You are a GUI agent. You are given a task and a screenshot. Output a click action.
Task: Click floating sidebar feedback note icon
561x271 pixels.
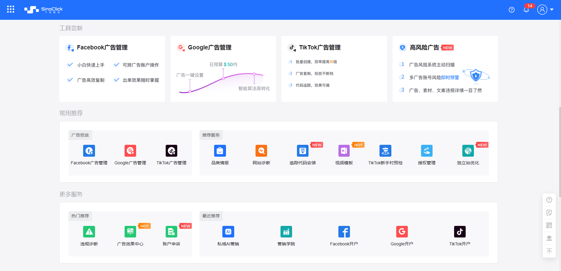click(x=549, y=213)
